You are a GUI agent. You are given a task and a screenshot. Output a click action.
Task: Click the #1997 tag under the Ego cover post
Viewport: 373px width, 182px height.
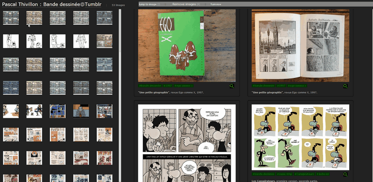(x=167, y=86)
